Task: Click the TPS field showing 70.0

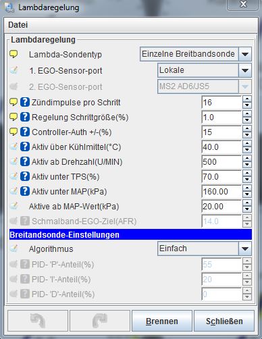Action: pos(221,177)
